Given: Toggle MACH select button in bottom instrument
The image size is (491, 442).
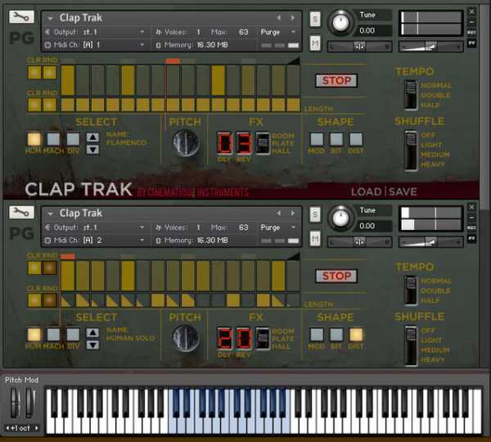Looking at the screenshot, I should (x=53, y=335).
